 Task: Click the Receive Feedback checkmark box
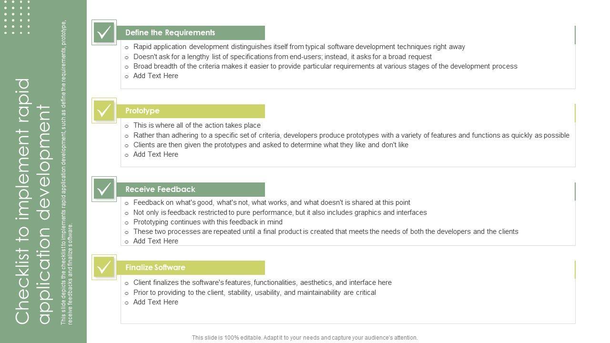pos(104,189)
